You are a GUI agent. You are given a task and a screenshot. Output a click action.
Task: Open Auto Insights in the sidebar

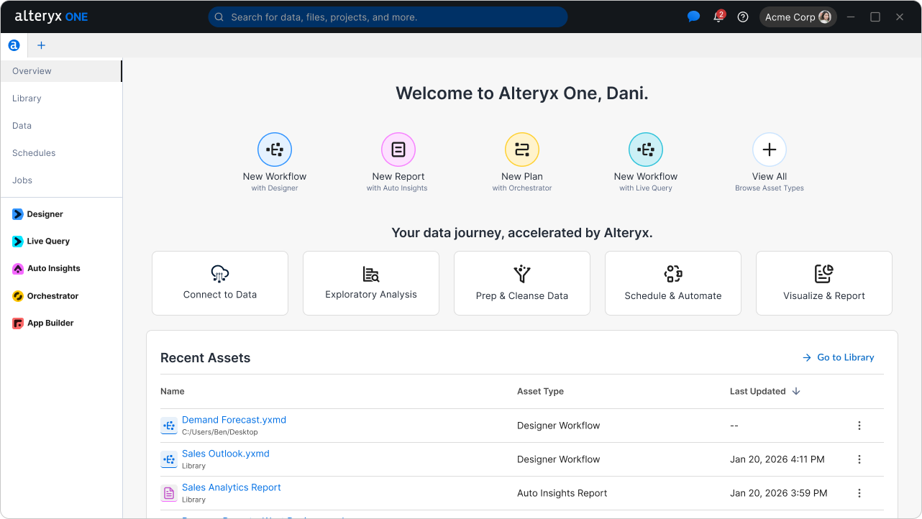pyautogui.click(x=53, y=269)
